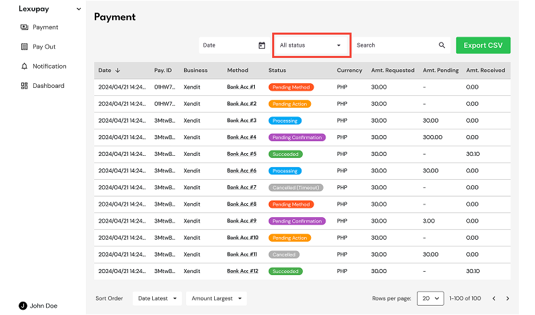The image size is (535, 315).
Task: Click the Currency column header
Action: (350, 71)
